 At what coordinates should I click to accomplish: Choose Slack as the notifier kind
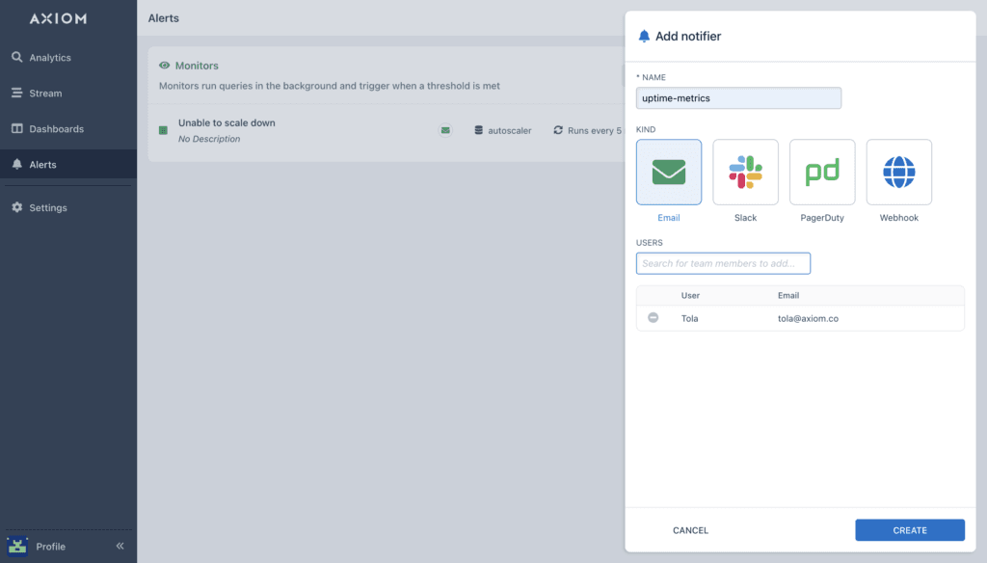click(x=745, y=173)
